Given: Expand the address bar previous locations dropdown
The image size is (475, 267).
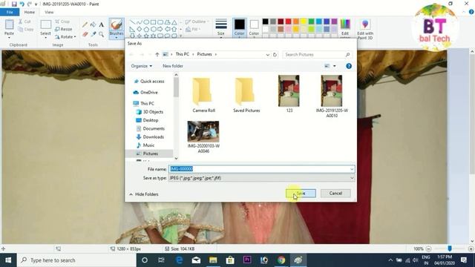Looking at the screenshot, I should pyautogui.click(x=267, y=54).
